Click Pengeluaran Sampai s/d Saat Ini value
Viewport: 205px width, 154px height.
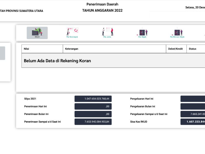(193, 114)
